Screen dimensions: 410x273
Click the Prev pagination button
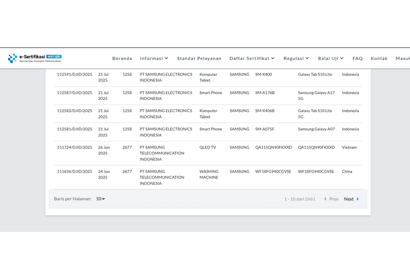point(331,199)
